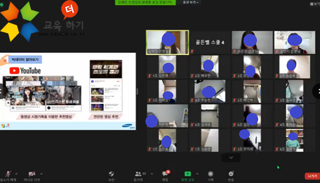Viewport: 320px width, 183px height.
Task: Click muted mic icon on 3조 우이레 tile
Action: tap(234, 149)
